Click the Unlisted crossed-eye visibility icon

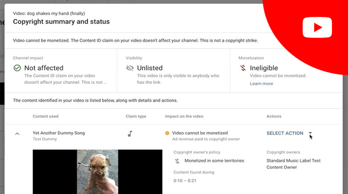click(130, 68)
